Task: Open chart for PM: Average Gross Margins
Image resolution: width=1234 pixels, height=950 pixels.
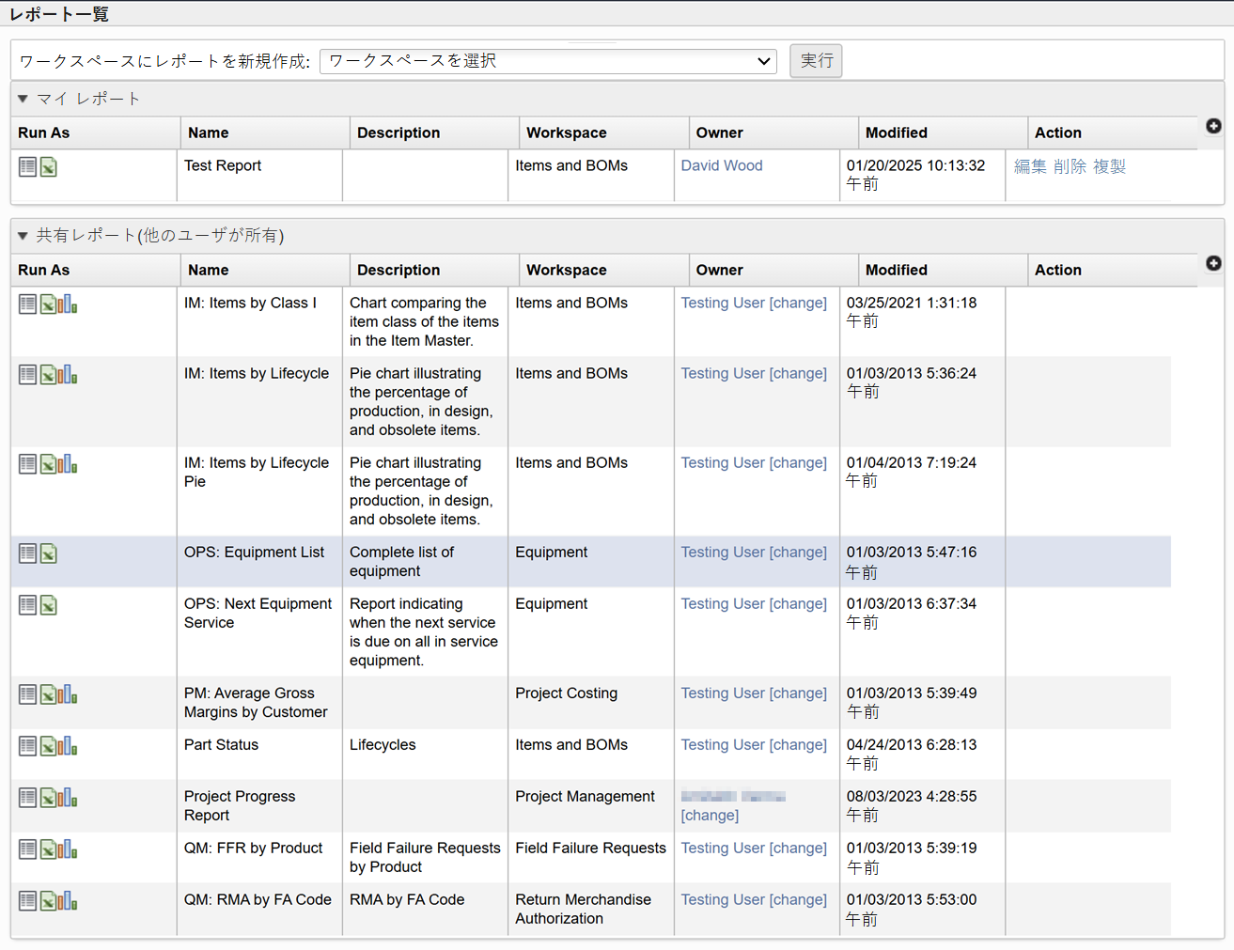Action: (x=69, y=694)
